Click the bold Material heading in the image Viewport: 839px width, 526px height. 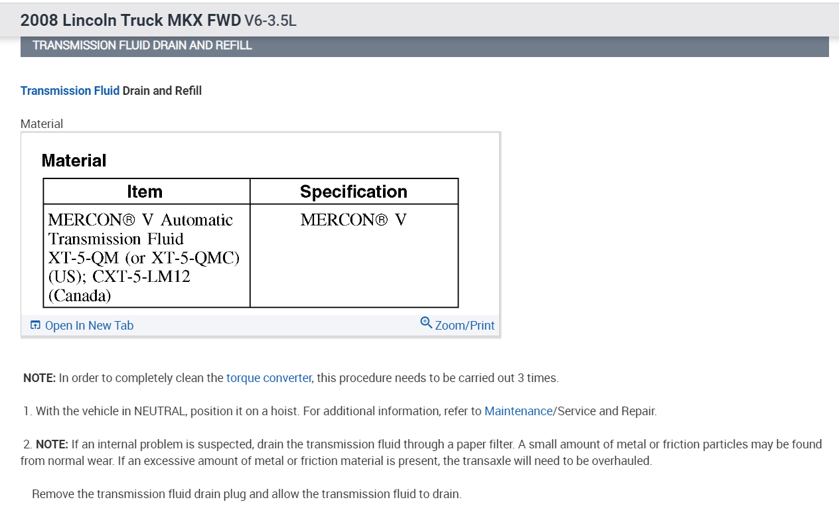point(74,161)
